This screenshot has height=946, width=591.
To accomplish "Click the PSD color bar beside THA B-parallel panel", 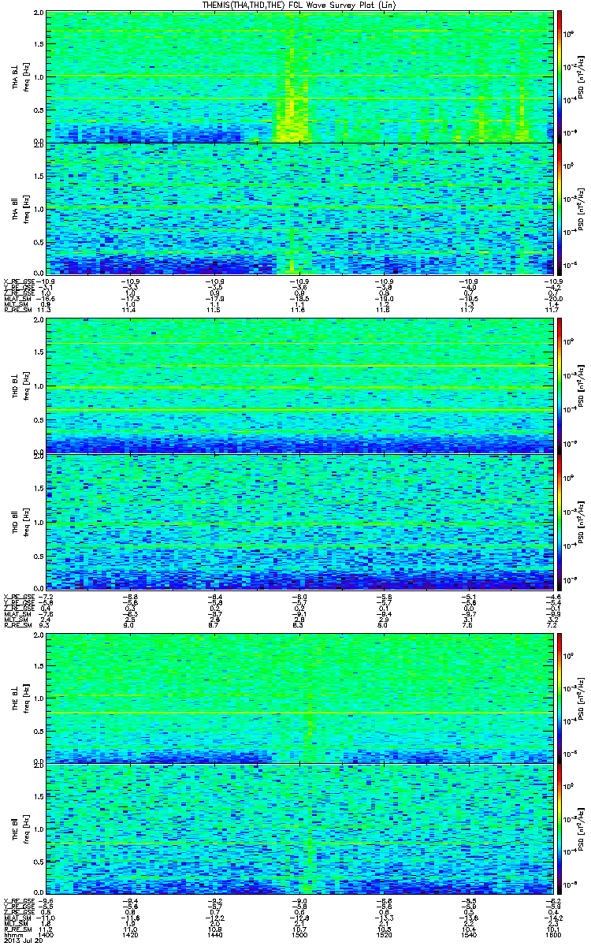I will pyautogui.click(x=559, y=207).
